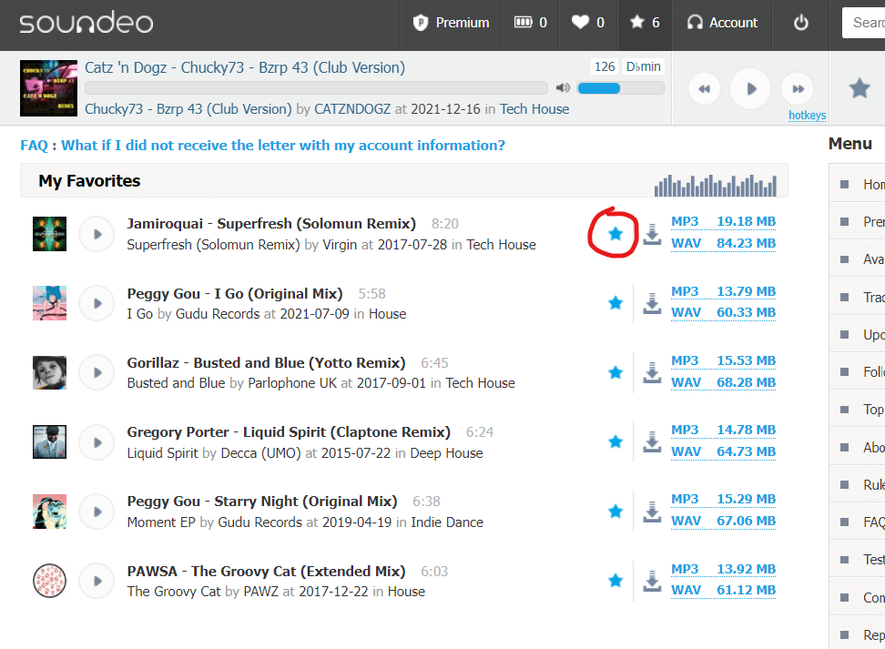The image size is (885, 649).
Task: Click the power logout icon
Action: [x=801, y=23]
